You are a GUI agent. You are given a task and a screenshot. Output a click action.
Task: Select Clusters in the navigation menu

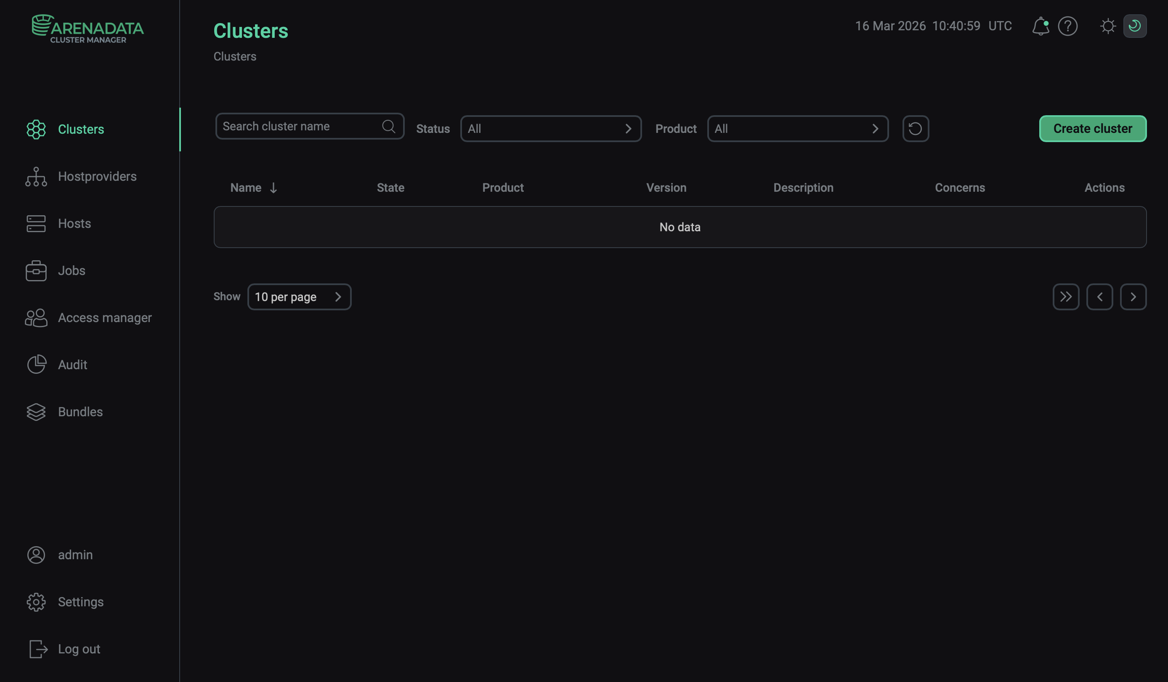(81, 129)
